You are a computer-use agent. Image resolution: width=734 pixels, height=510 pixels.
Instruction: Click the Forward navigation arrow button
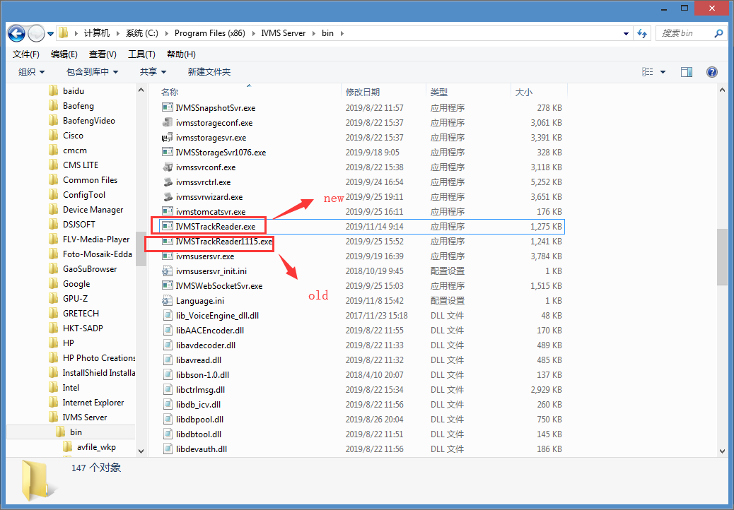37,33
